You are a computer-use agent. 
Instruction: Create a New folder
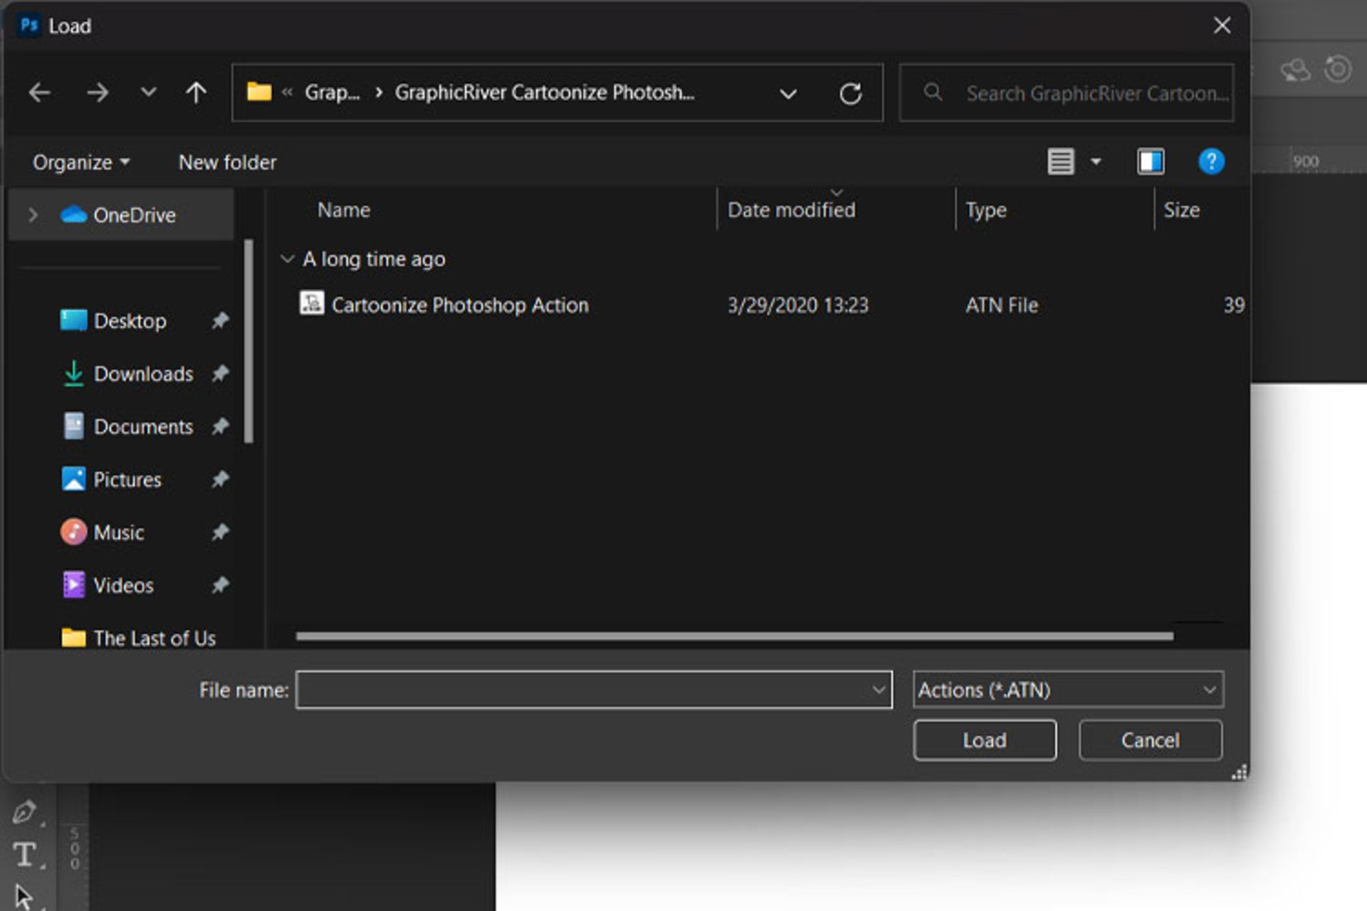point(227,162)
